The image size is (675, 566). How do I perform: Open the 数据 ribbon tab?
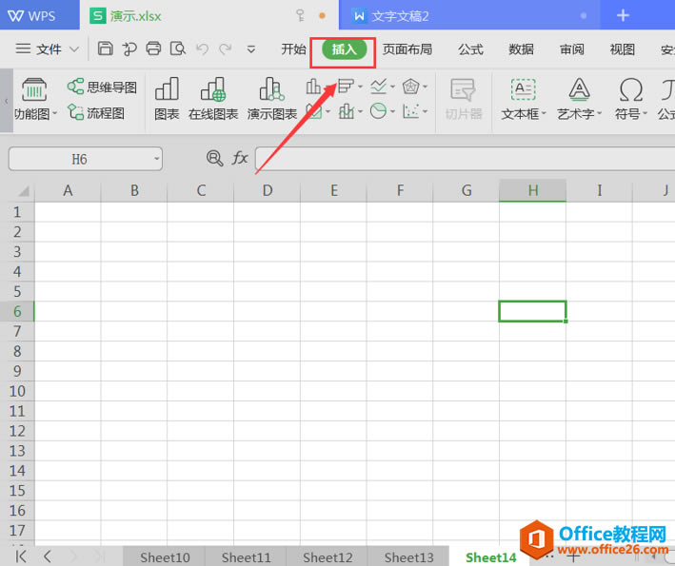pos(521,49)
